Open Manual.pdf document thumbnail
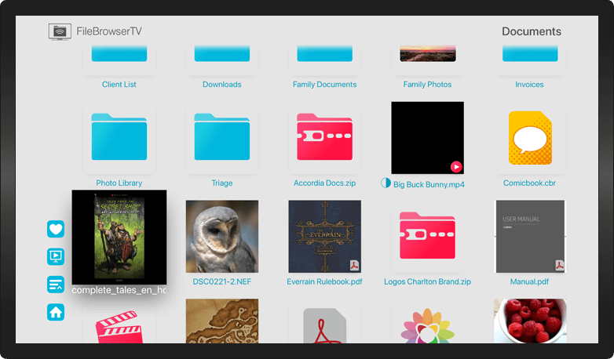614x359 pixels. point(529,236)
